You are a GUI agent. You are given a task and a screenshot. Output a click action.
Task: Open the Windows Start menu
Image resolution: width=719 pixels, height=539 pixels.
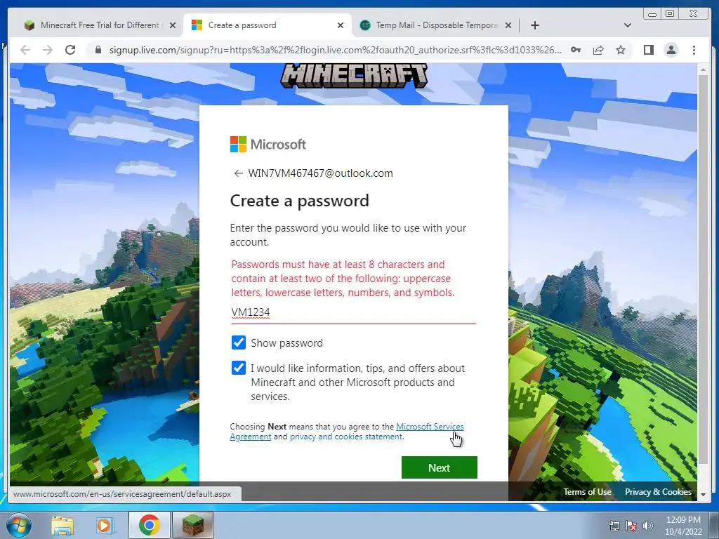pos(19,525)
